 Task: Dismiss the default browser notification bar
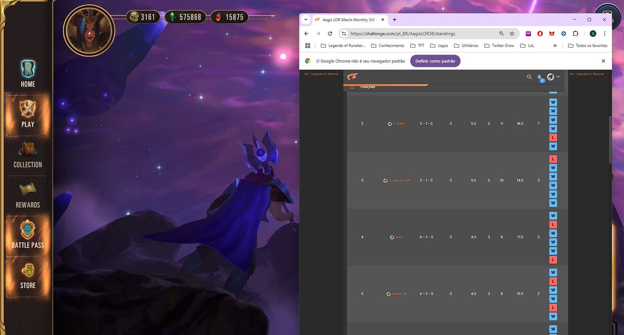tap(603, 61)
